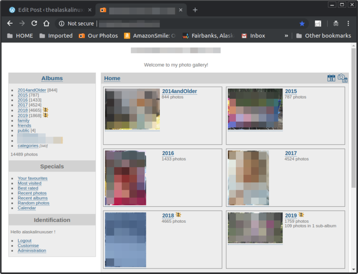
Task: Click the Random photos link
Action: pyautogui.click(x=34, y=203)
